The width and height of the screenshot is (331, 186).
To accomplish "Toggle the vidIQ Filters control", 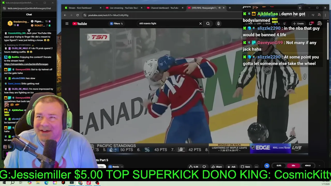I will (117, 24).
